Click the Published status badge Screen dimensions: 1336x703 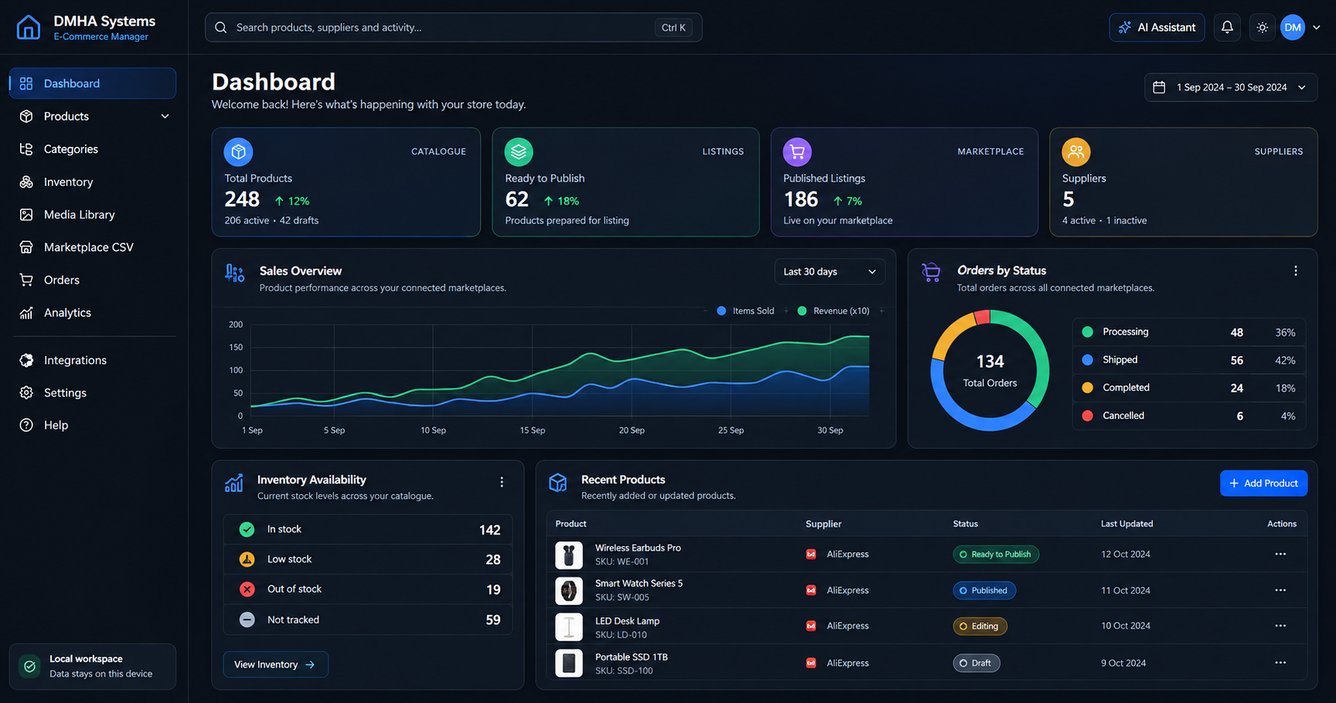[x=984, y=590]
